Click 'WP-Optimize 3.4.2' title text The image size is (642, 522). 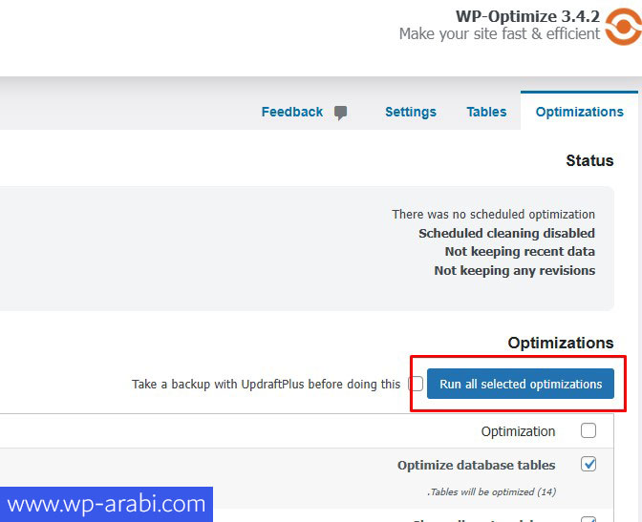(x=527, y=16)
